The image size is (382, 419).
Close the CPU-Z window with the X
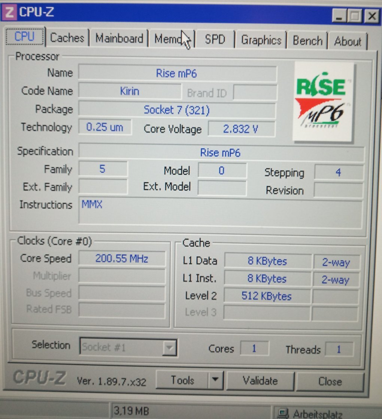[x=372, y=16]
